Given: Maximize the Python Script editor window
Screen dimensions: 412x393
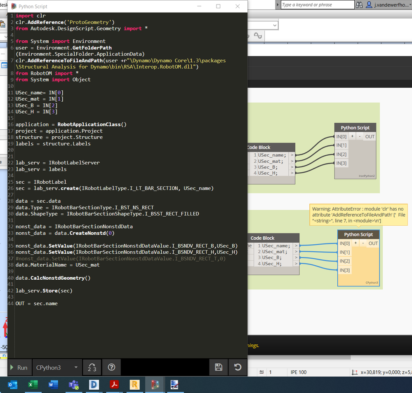Looking at the screenshot, I should 218,6.
